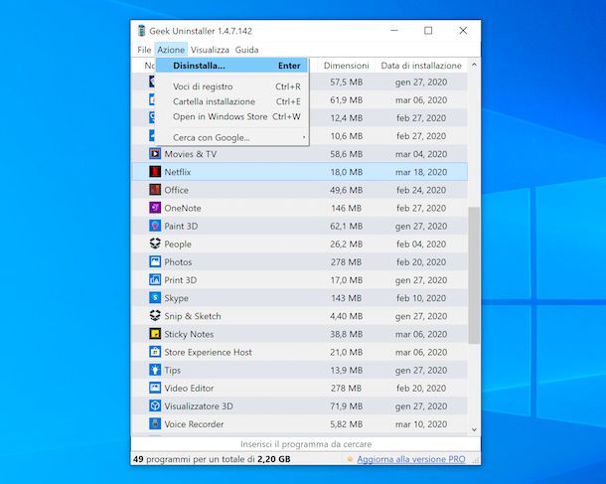Screen dimensions: 606x484
Task: Expand the Cerca con Google submenu
Action: coord(231,137)
